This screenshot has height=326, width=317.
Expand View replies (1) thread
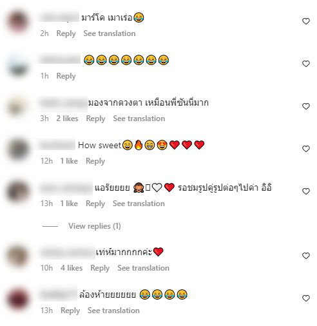[95, 226]
